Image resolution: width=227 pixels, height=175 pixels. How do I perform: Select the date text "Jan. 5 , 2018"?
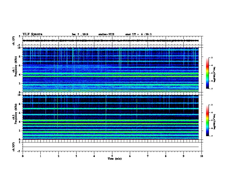coord(80,34)
